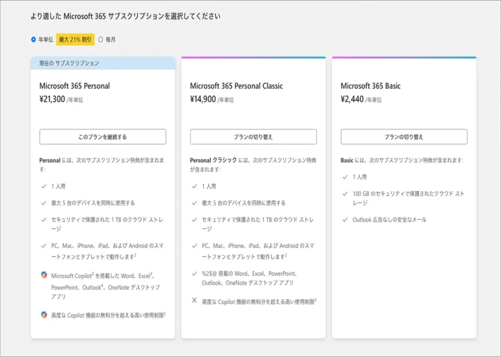The height and width of the screenshot is (357, 501).
Task: Switch to 毎月 billing
Action: coord(100,40)
